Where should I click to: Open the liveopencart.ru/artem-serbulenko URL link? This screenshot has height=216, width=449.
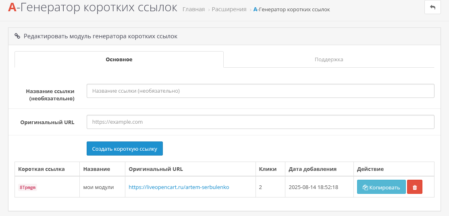[179, 187]
